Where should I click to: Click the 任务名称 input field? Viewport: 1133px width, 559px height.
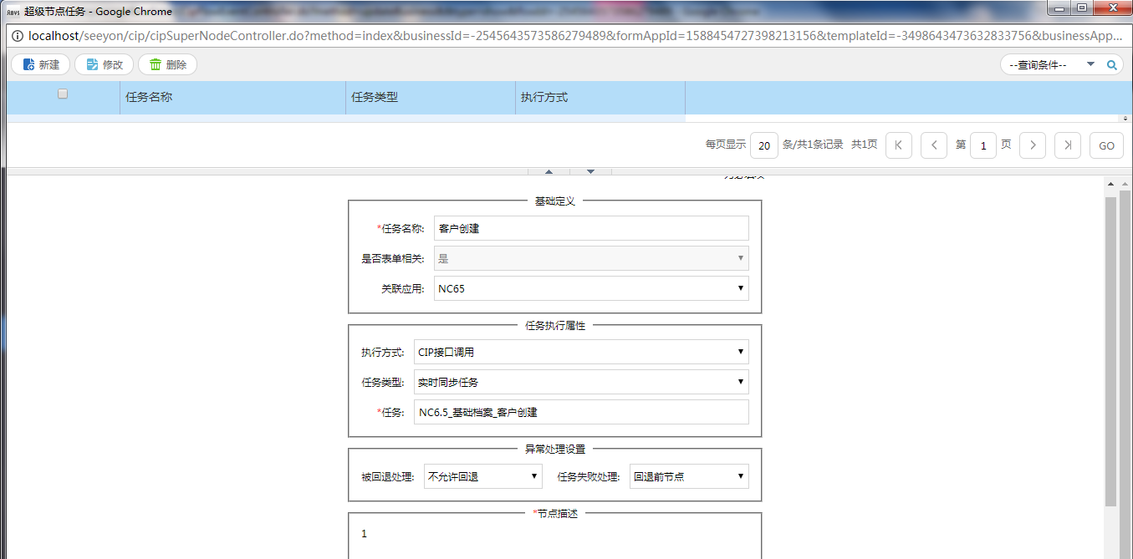[x=590, y=229]
